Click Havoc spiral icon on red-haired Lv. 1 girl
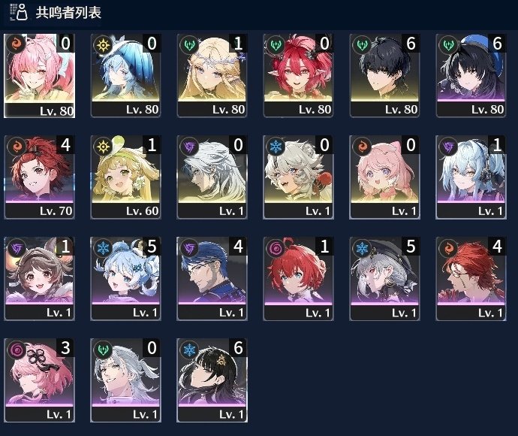 tap(276, 247)
